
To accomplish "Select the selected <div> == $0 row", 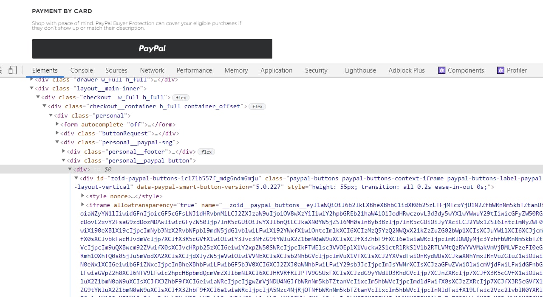I will coord(271,169).
